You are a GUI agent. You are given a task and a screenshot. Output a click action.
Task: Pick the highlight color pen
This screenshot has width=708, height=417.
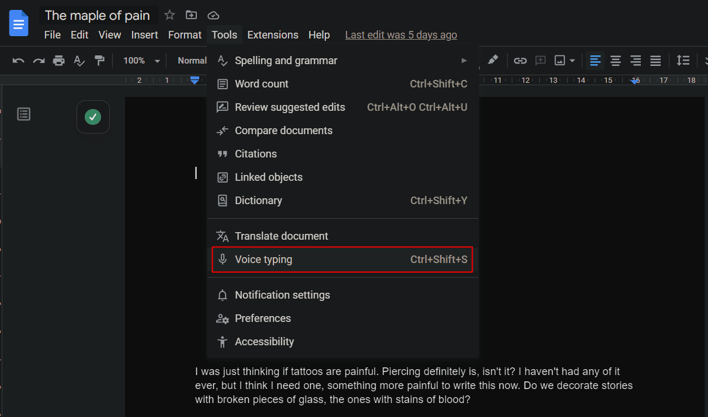493,60
